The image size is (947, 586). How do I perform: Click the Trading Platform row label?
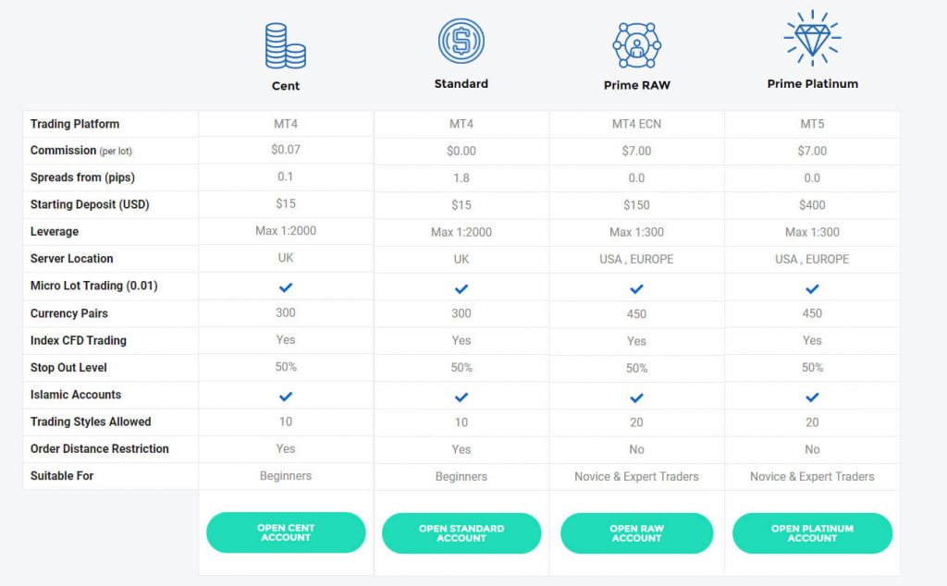tap(75, 124)
